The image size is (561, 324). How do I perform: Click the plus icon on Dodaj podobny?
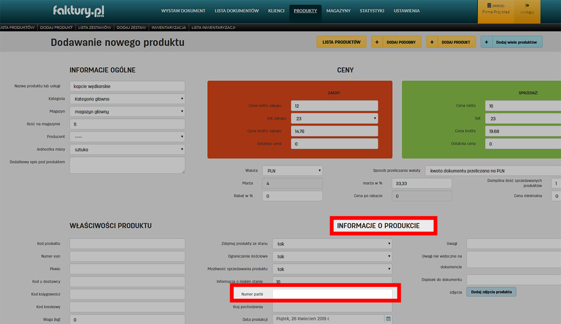pyautogui.click(x=378, y=42)
